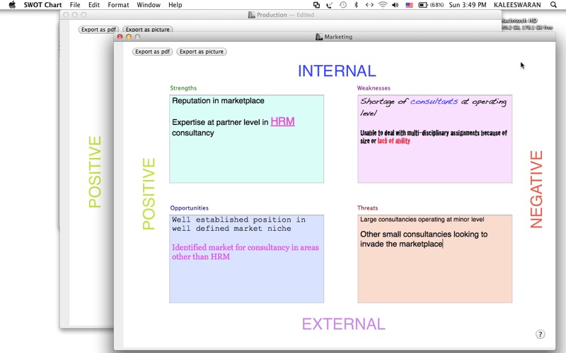Image resolution: width=566 pixels, height=353 pixels.
Task: Click the date and time Sun 3:49 PM
Action: coord(468,5)
